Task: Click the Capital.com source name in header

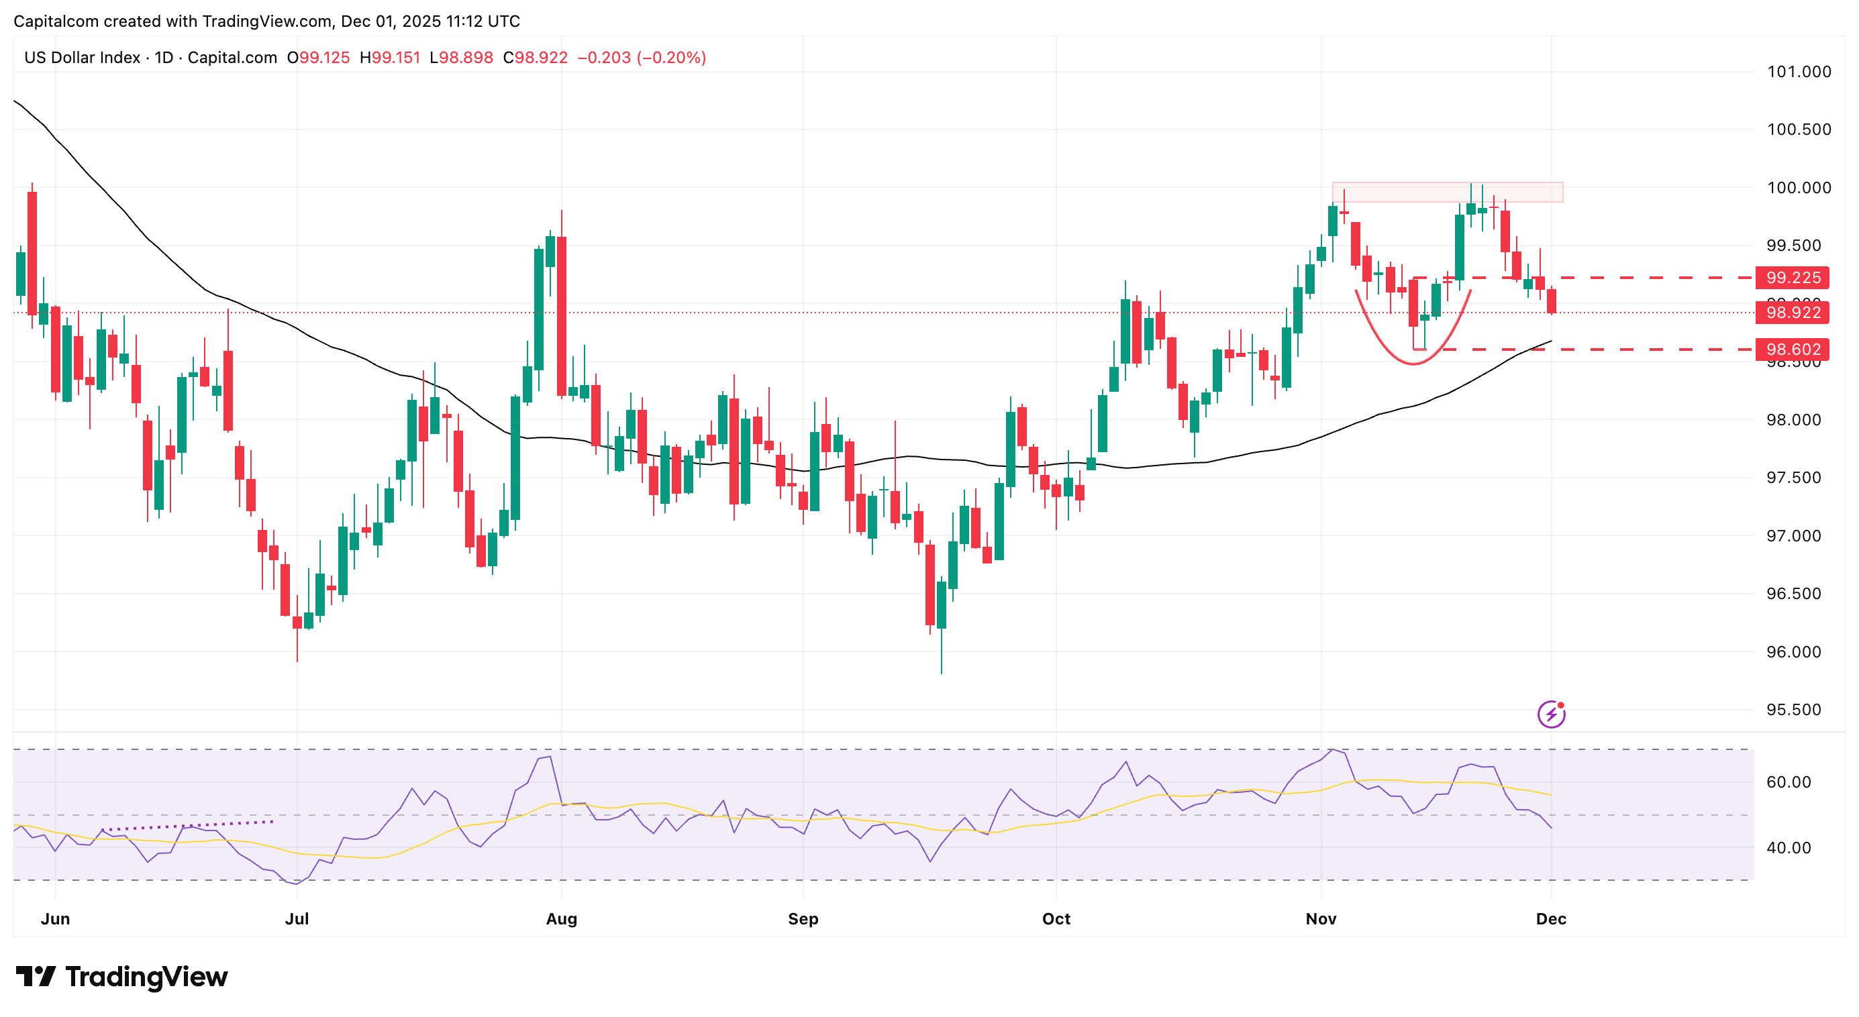Action: (232, 58)
